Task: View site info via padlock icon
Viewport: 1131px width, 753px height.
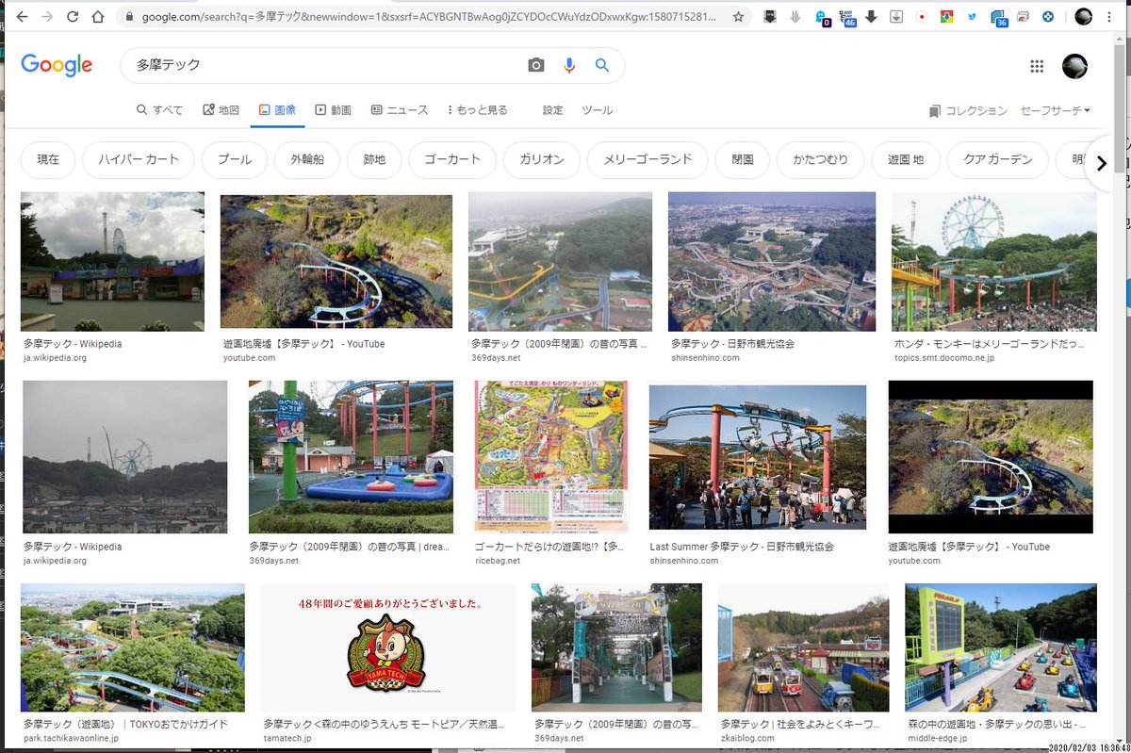Action: pos(129,17)
